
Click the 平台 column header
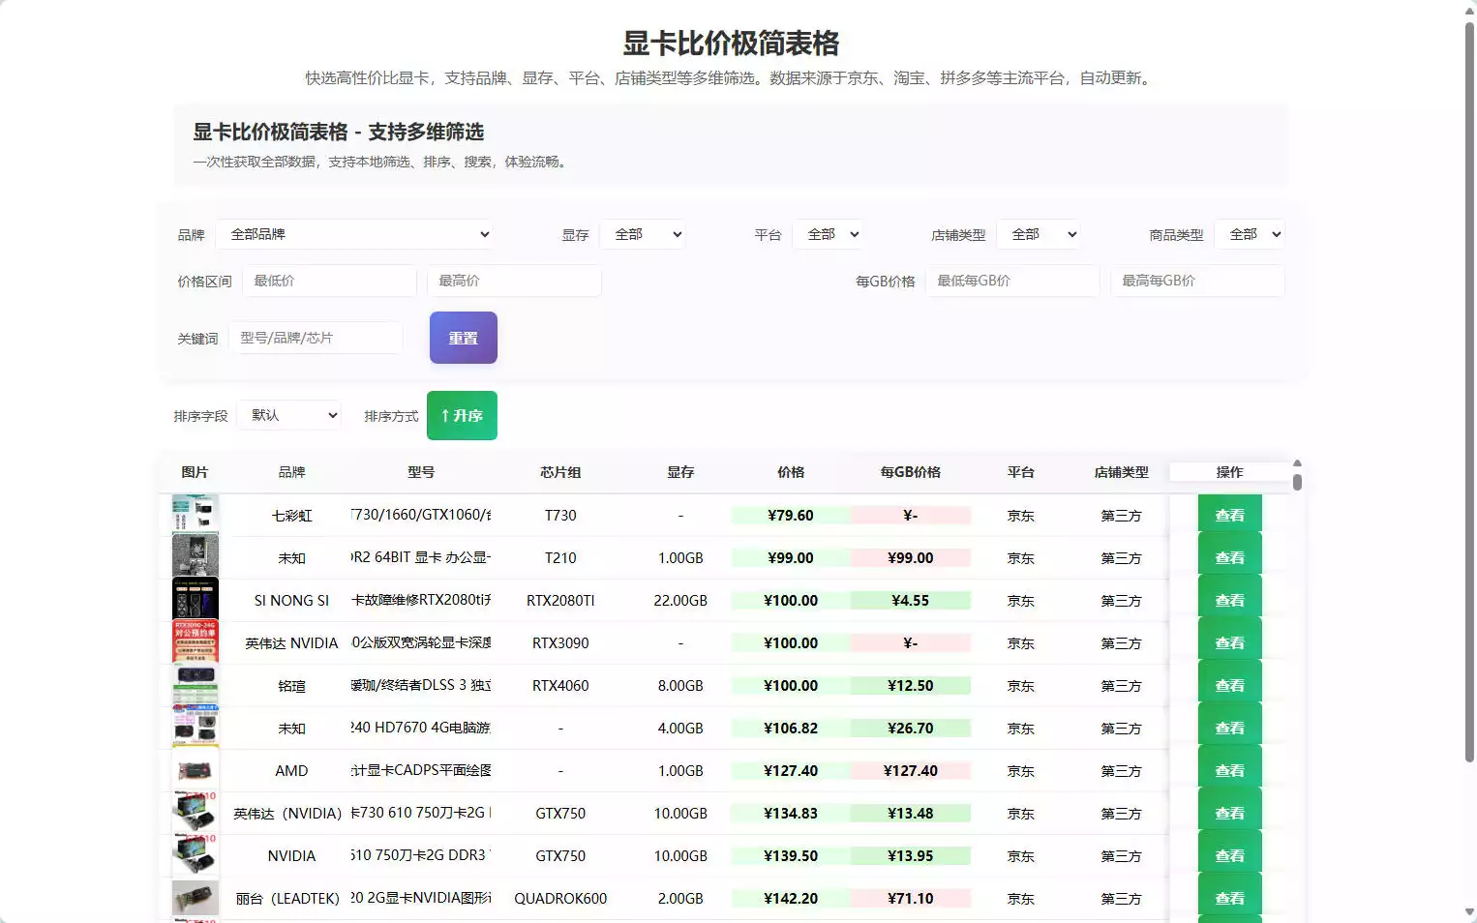click(1021, 472)
